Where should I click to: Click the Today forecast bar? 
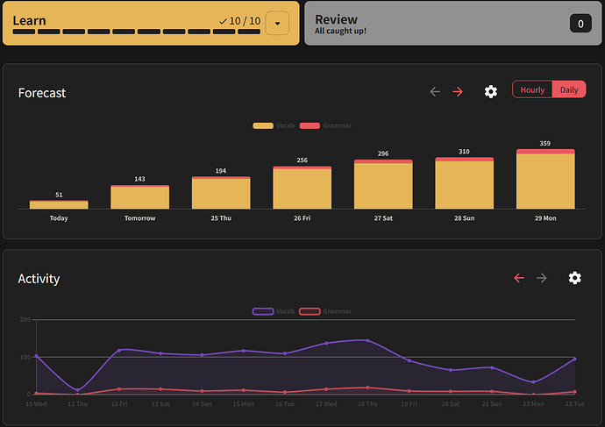[x=59, y=204]
